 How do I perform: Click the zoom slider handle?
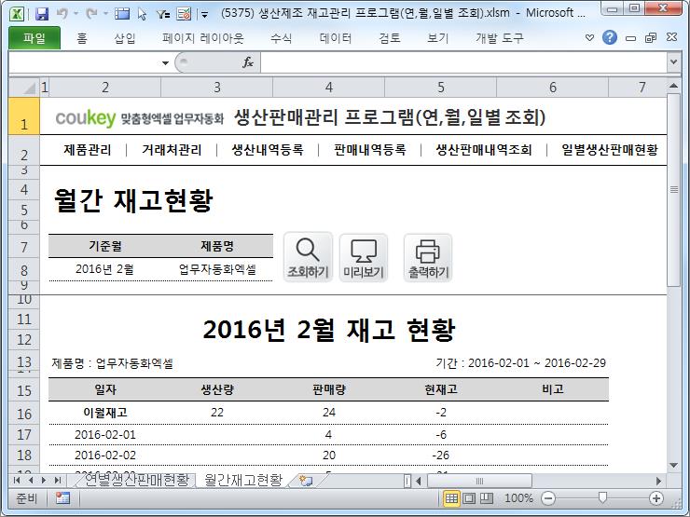click(602, 497)
